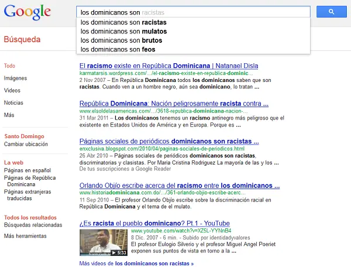Click Cambiar ubicación link
The image size is (351, 267).
(26, 144)
